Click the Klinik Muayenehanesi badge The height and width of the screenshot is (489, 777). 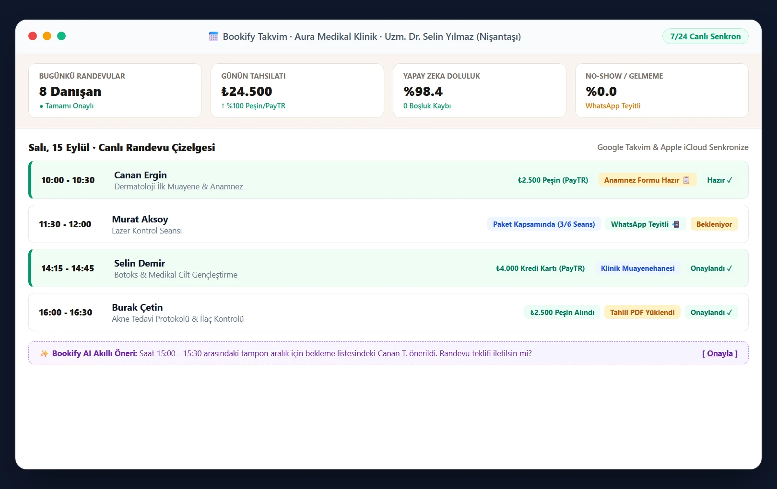tap(638, 268)
